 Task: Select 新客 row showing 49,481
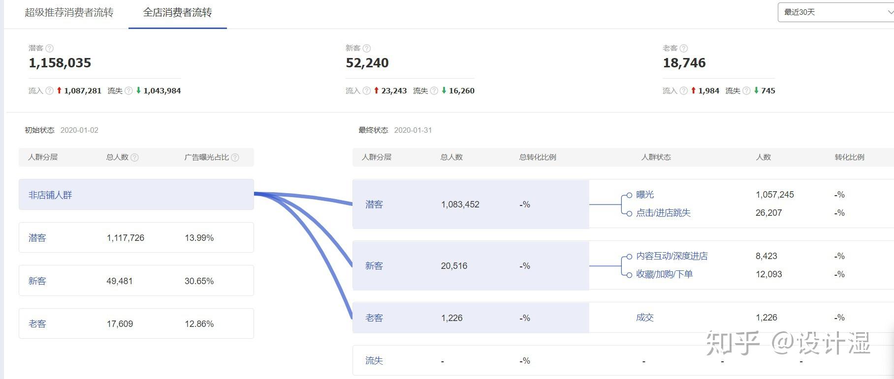[136, 281]
